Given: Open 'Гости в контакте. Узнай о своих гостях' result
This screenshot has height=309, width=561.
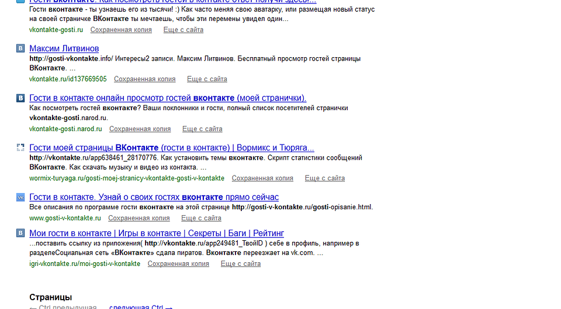Looking at the screenshot, I should [154, 197].
